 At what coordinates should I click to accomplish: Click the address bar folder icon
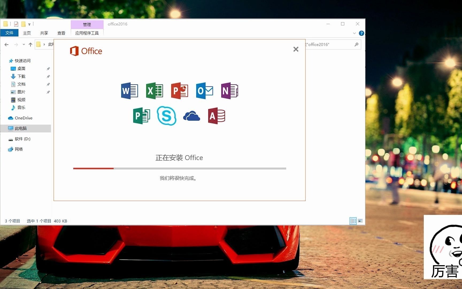[x=38, y=44]
